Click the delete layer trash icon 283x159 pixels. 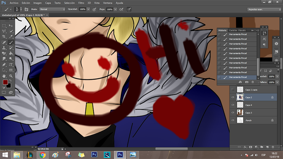click(x=273, y=146)
